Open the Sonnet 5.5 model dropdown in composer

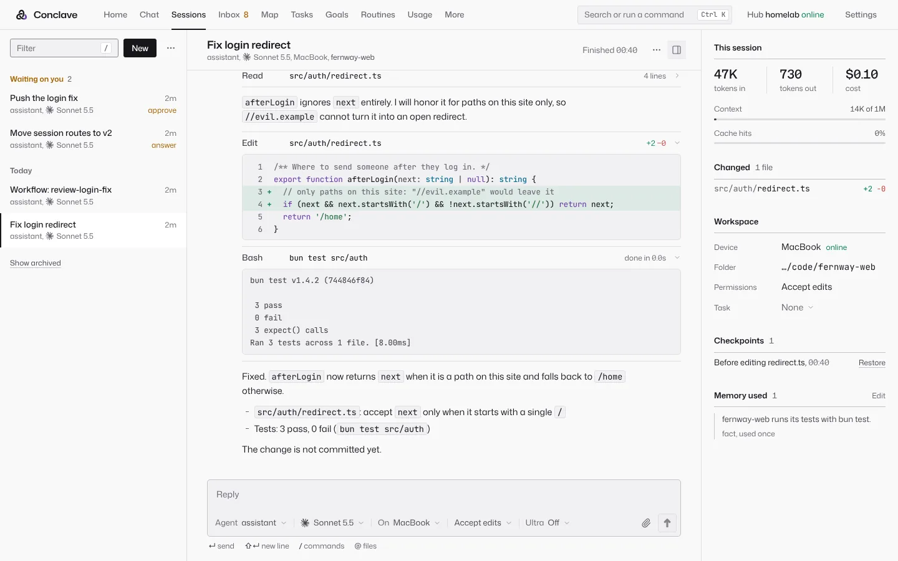(332, 523)
